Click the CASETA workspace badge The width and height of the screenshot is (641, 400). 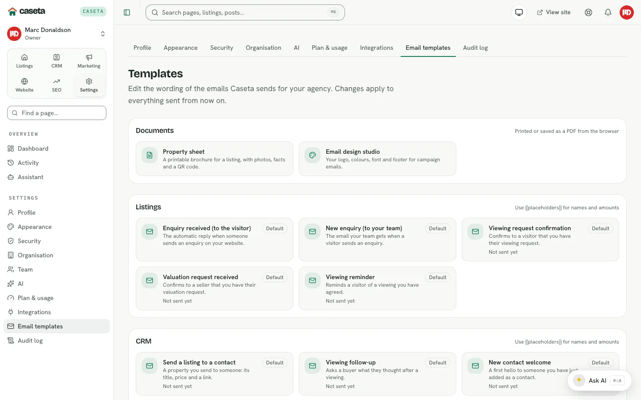[93, 12]
